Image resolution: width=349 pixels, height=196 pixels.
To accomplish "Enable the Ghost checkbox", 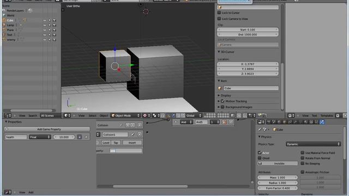I will pos(260,158).
